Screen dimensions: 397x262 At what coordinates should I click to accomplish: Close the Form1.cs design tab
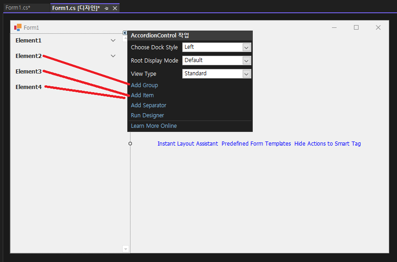(115, 8)
